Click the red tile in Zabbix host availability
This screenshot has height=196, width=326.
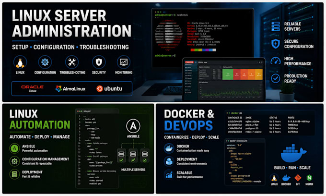tap(237, 74)
